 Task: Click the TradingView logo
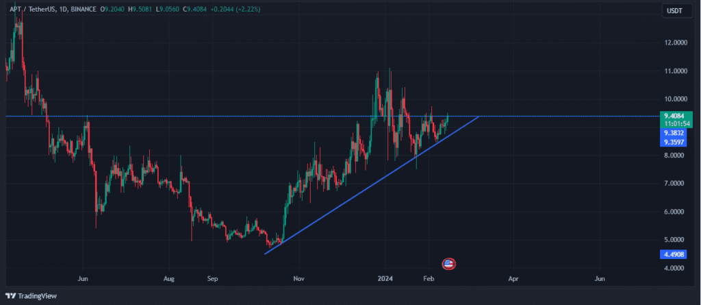(x=31, y=296)
